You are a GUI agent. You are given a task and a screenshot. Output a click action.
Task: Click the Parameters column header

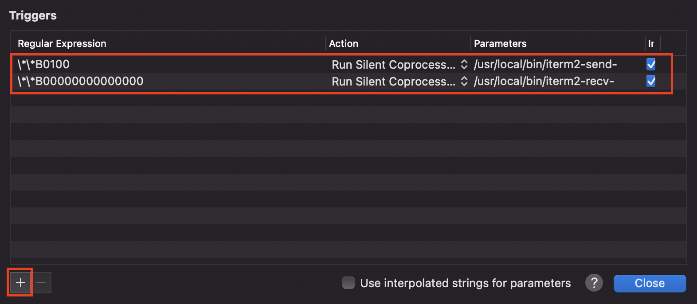(x=500, y=43)
